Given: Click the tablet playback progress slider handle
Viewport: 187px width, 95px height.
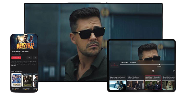Looking at the screenshot, I should pos(160,65).
